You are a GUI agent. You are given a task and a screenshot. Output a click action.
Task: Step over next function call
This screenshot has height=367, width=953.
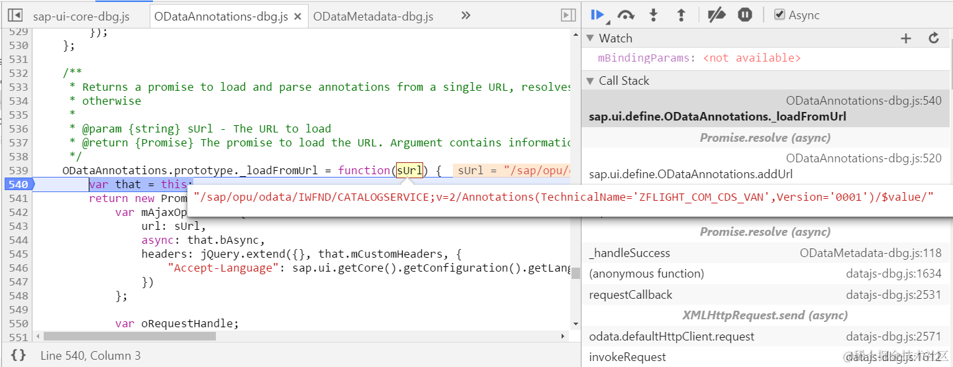click(x=625, y=15)
